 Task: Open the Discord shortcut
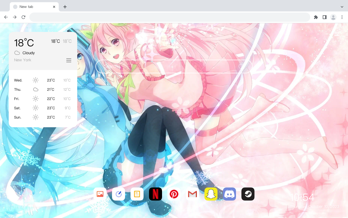click(x=229, y=194)
